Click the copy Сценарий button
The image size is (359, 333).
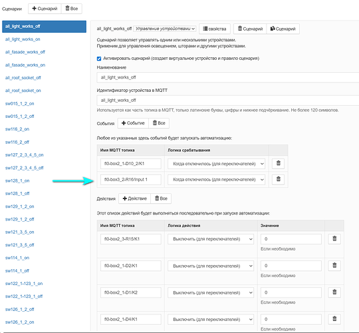pos(283,29)
